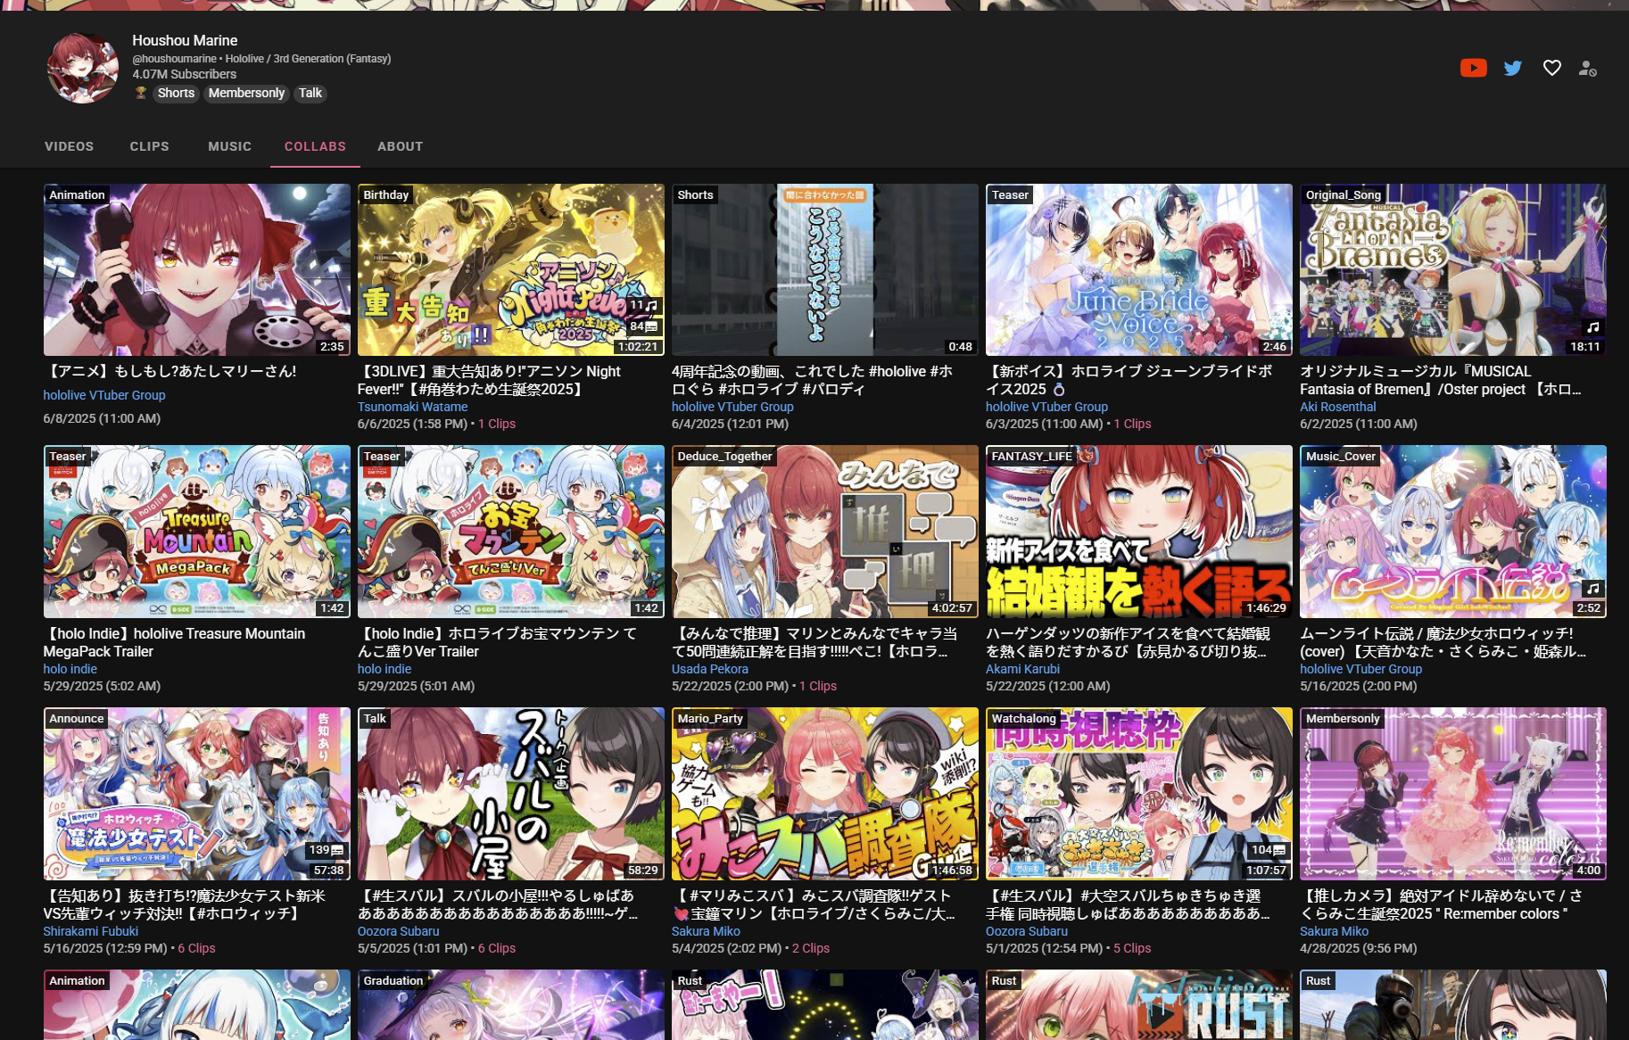Open Sakura Miko link under みこスバ調査隊 video
The height and width of the screenshot is (1040, 1629).
point(706,931)
